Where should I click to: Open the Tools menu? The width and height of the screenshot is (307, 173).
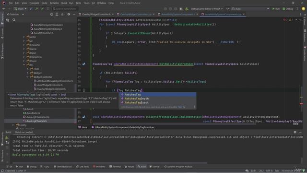(86, 3)
